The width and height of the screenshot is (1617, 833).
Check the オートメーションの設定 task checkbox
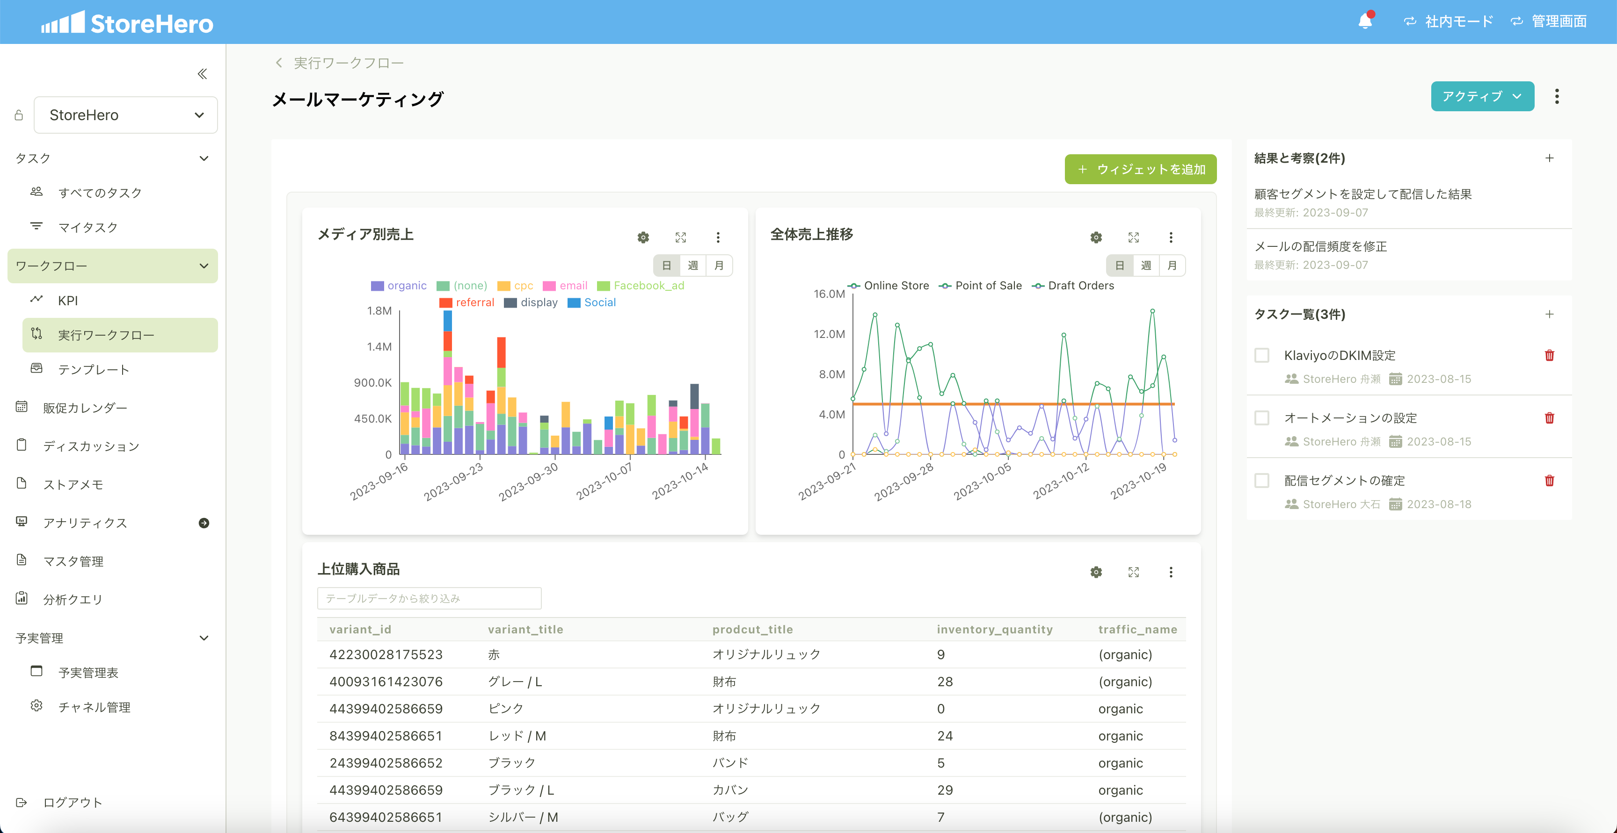[1262, 418]
